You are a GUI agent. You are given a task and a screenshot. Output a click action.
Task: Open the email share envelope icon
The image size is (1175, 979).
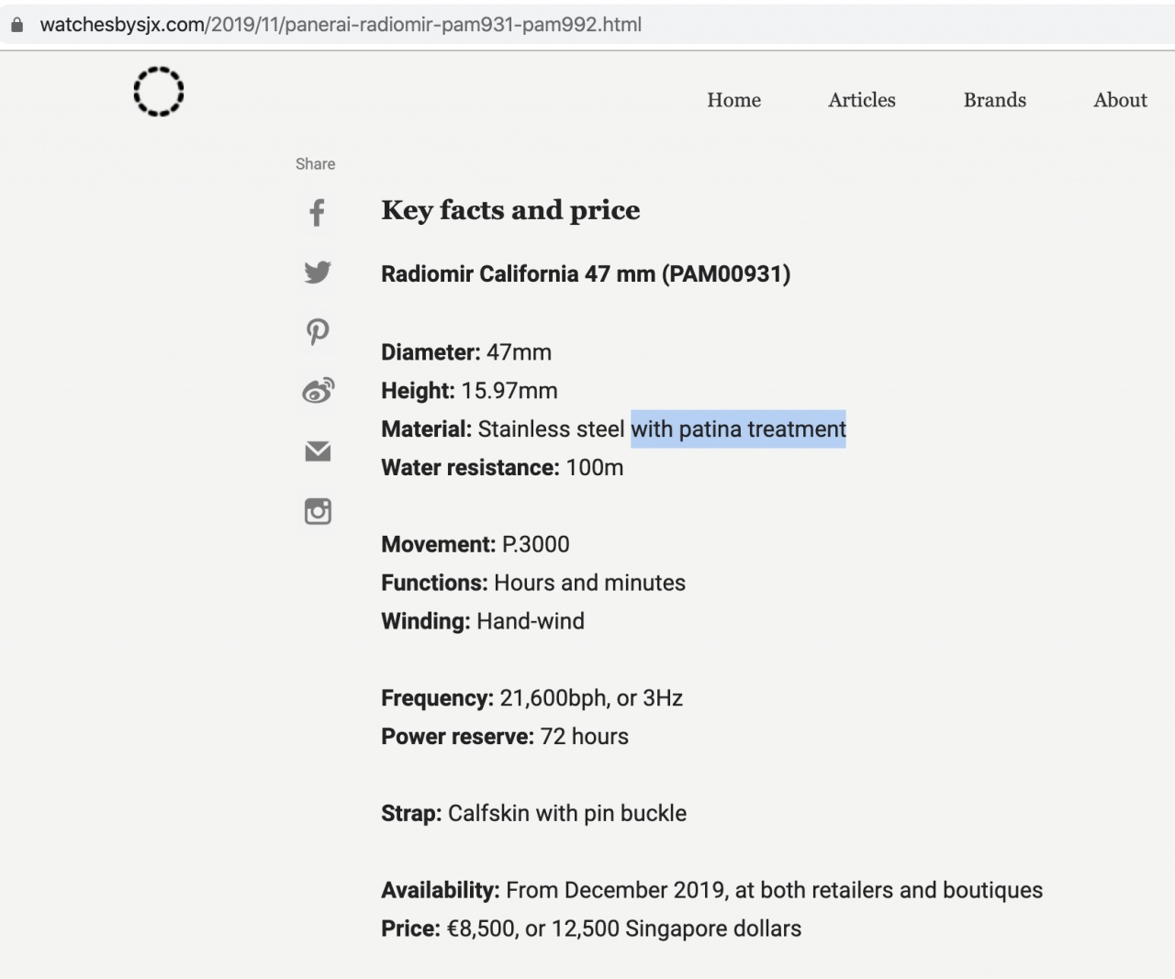(x=318, y=451)
